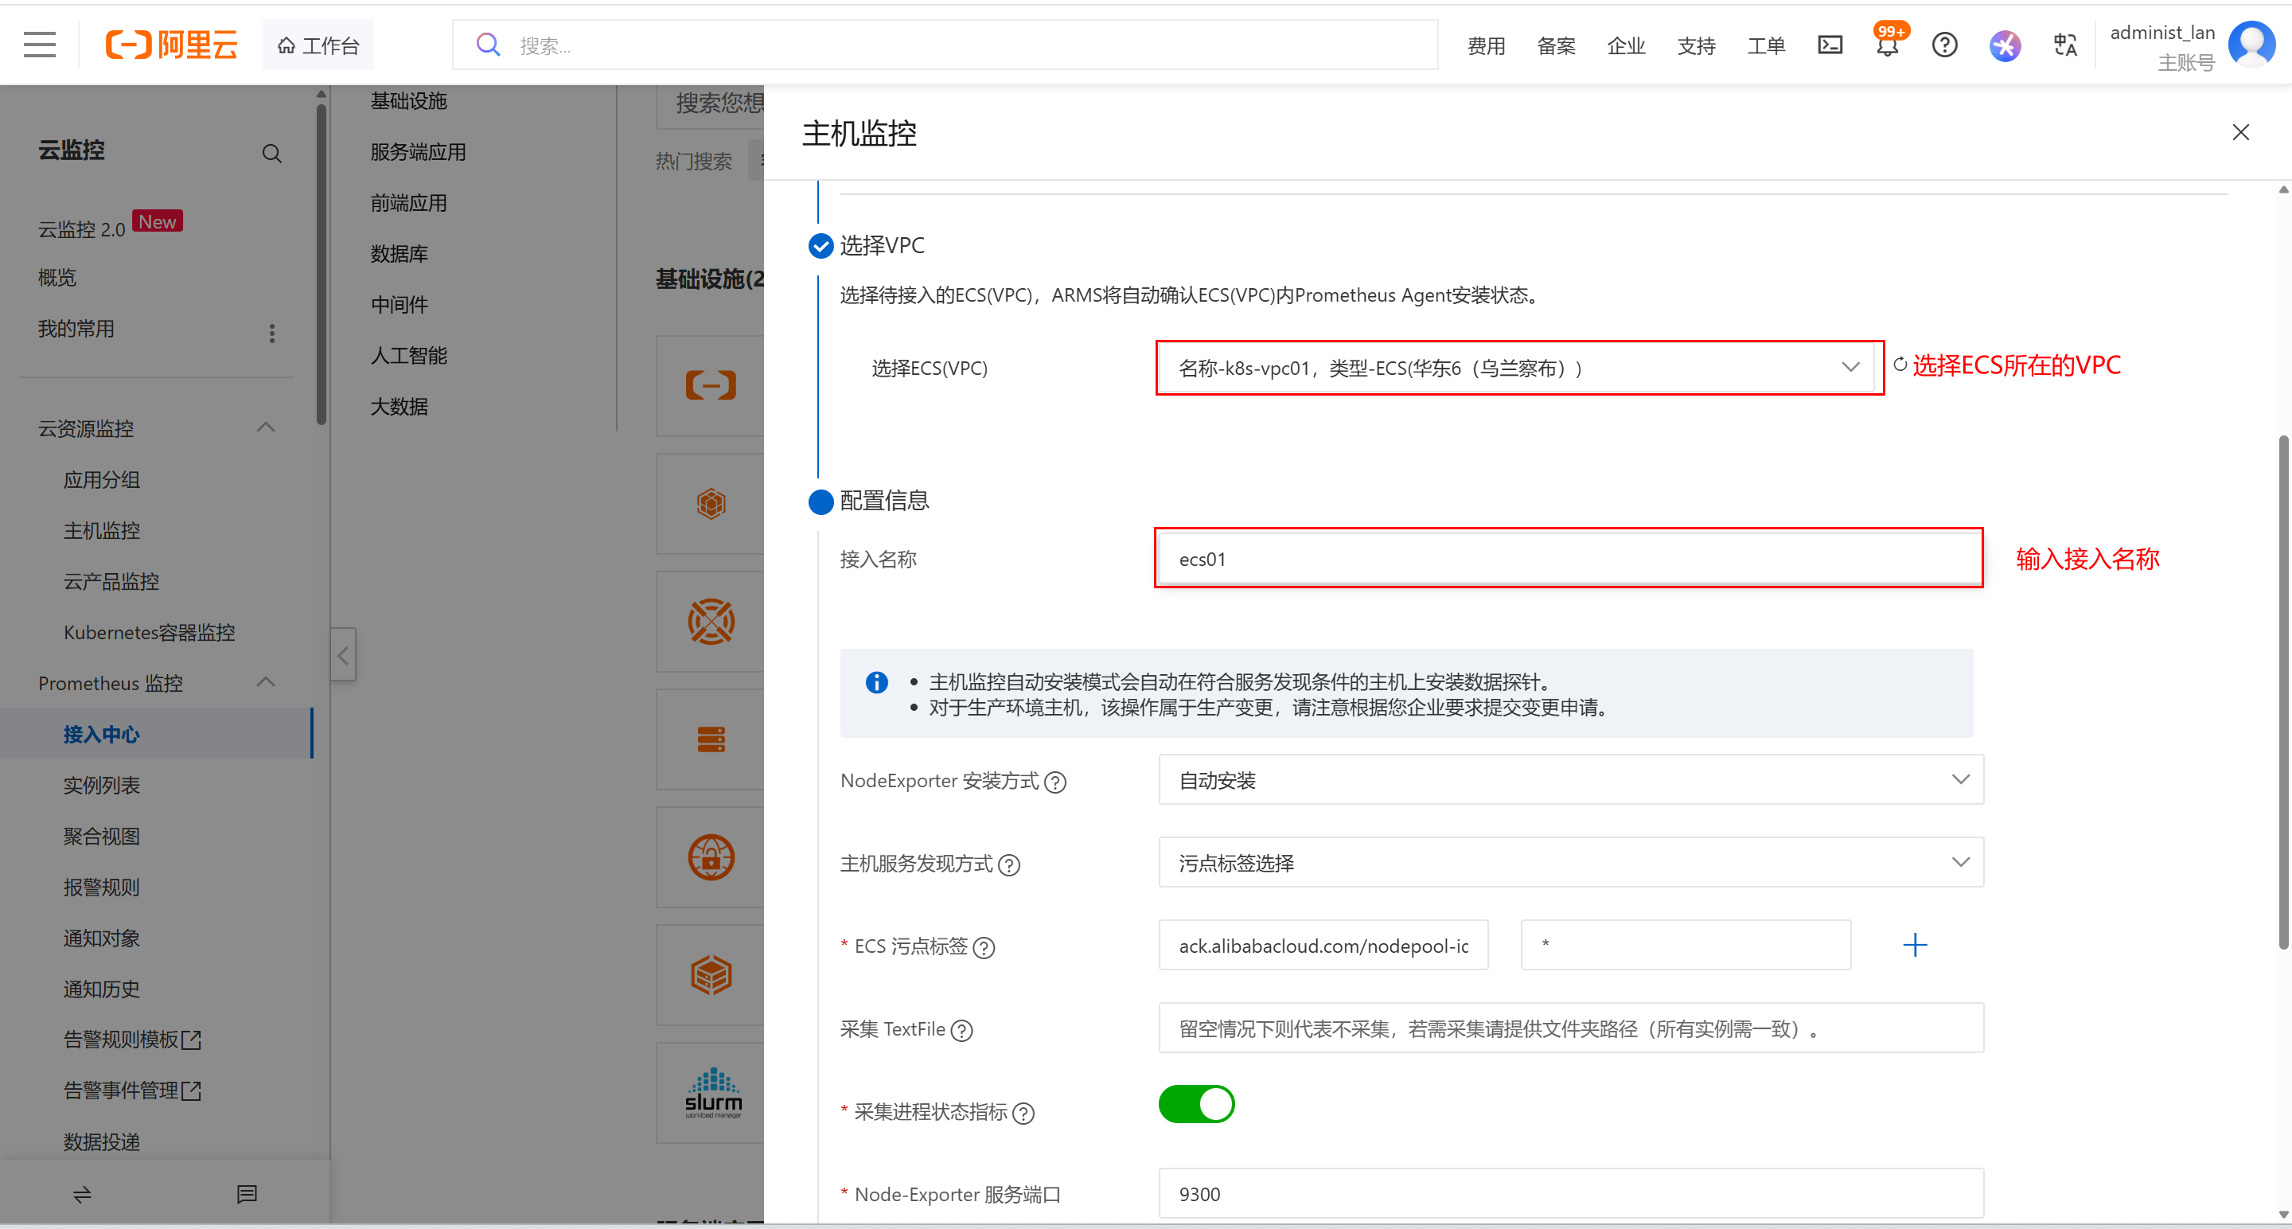Click the top search magnifier icon
The width and height of the screenshot is (2292, 1229).
(x=488, y=45)
